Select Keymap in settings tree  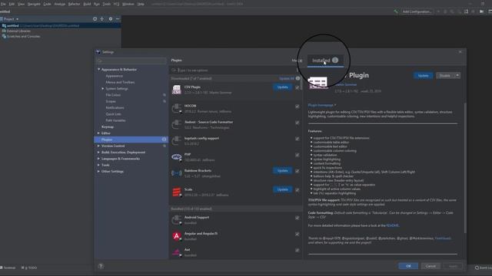(x=108, y=127)
